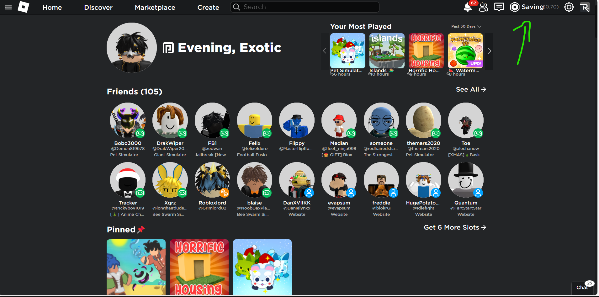Click Felix's in-game status badge
This screenshot has width=599, height=297.
(267, 133)
